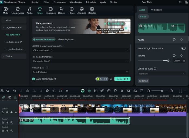Click the Redefinir button
Viewport: 189px width, 138px height.
[143, 81]
